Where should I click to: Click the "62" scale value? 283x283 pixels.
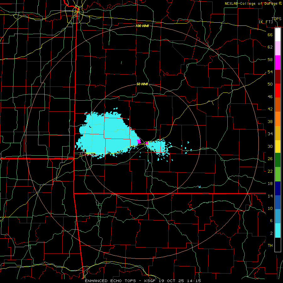coord(270,47)
